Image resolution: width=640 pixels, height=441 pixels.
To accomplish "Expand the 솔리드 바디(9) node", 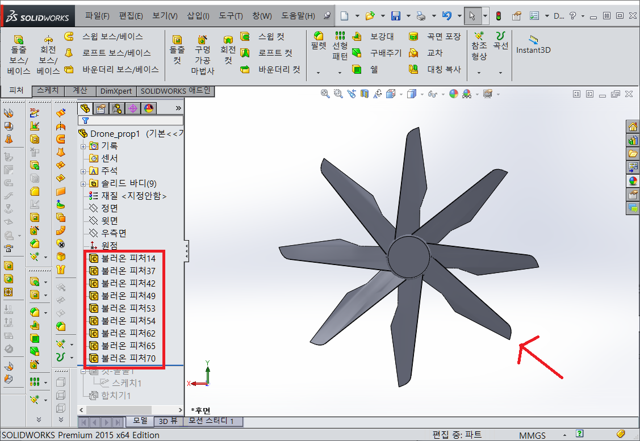I will tap(83, 184).
